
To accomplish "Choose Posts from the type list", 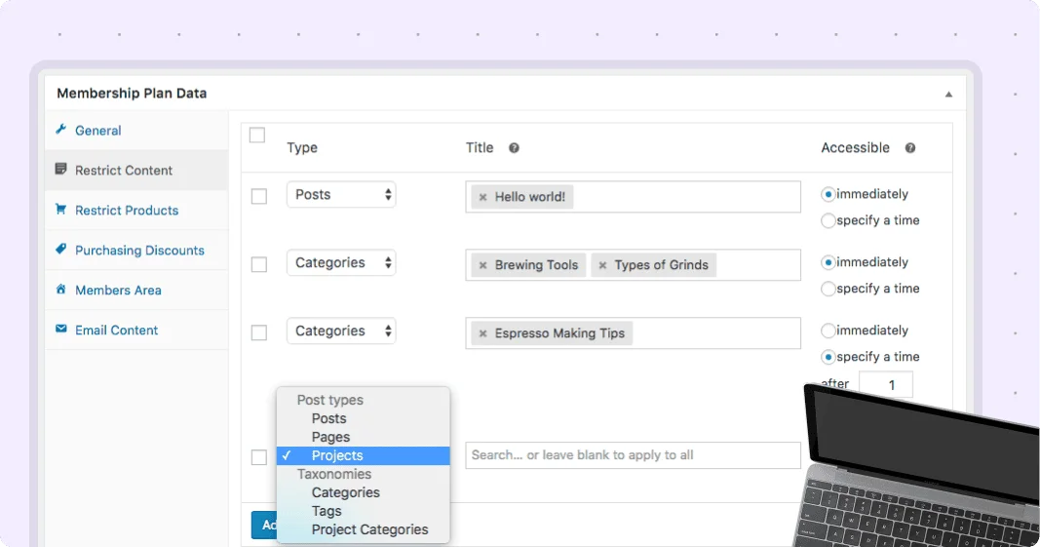I will (x=363, y=419).
